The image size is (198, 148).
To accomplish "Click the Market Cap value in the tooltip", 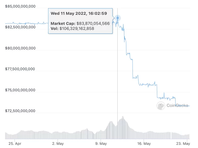I will pos(93,24).
